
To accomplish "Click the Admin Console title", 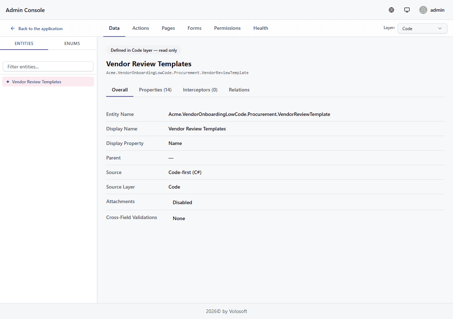I will 25,10.
